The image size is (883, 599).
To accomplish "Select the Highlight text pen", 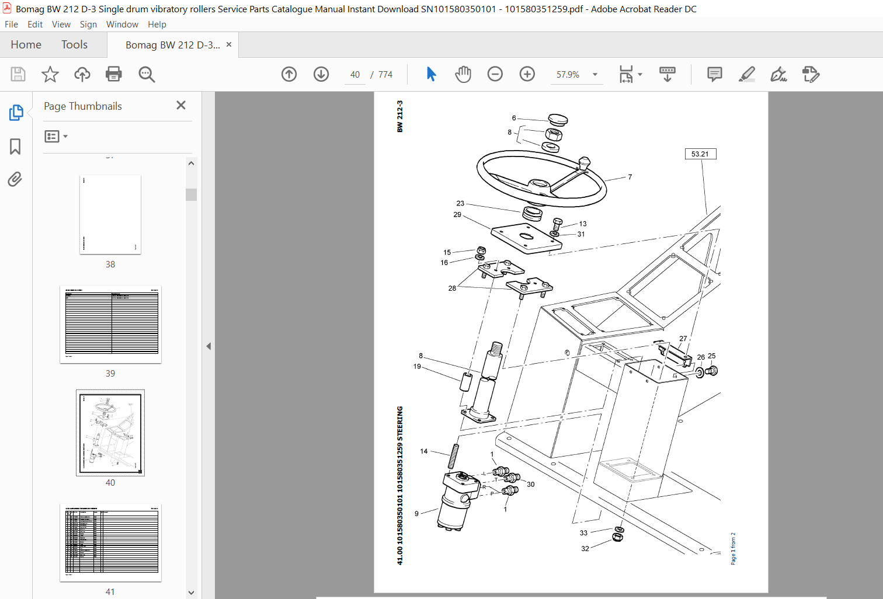I will 747,74.
